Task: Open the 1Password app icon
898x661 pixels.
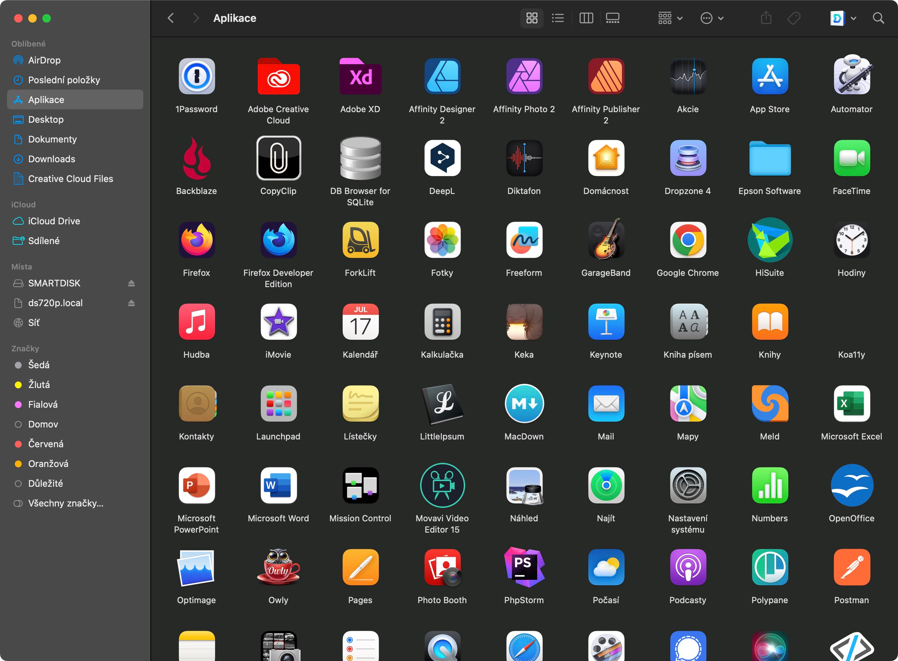Action: [x=197, y=76]
